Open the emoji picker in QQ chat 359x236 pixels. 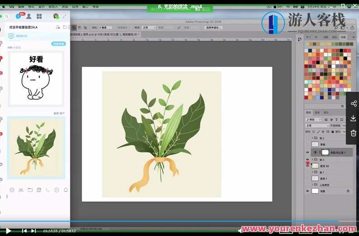coord(12,190)
